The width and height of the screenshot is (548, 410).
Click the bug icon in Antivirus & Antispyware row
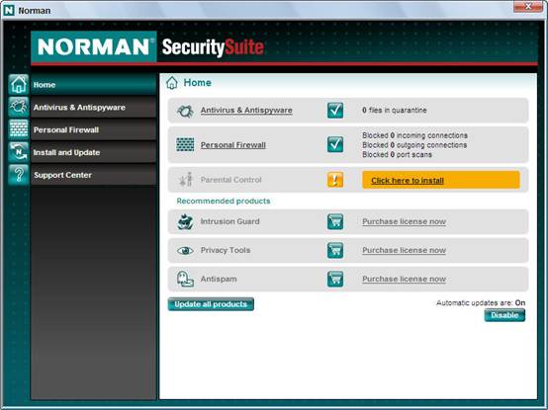[185, 111]
